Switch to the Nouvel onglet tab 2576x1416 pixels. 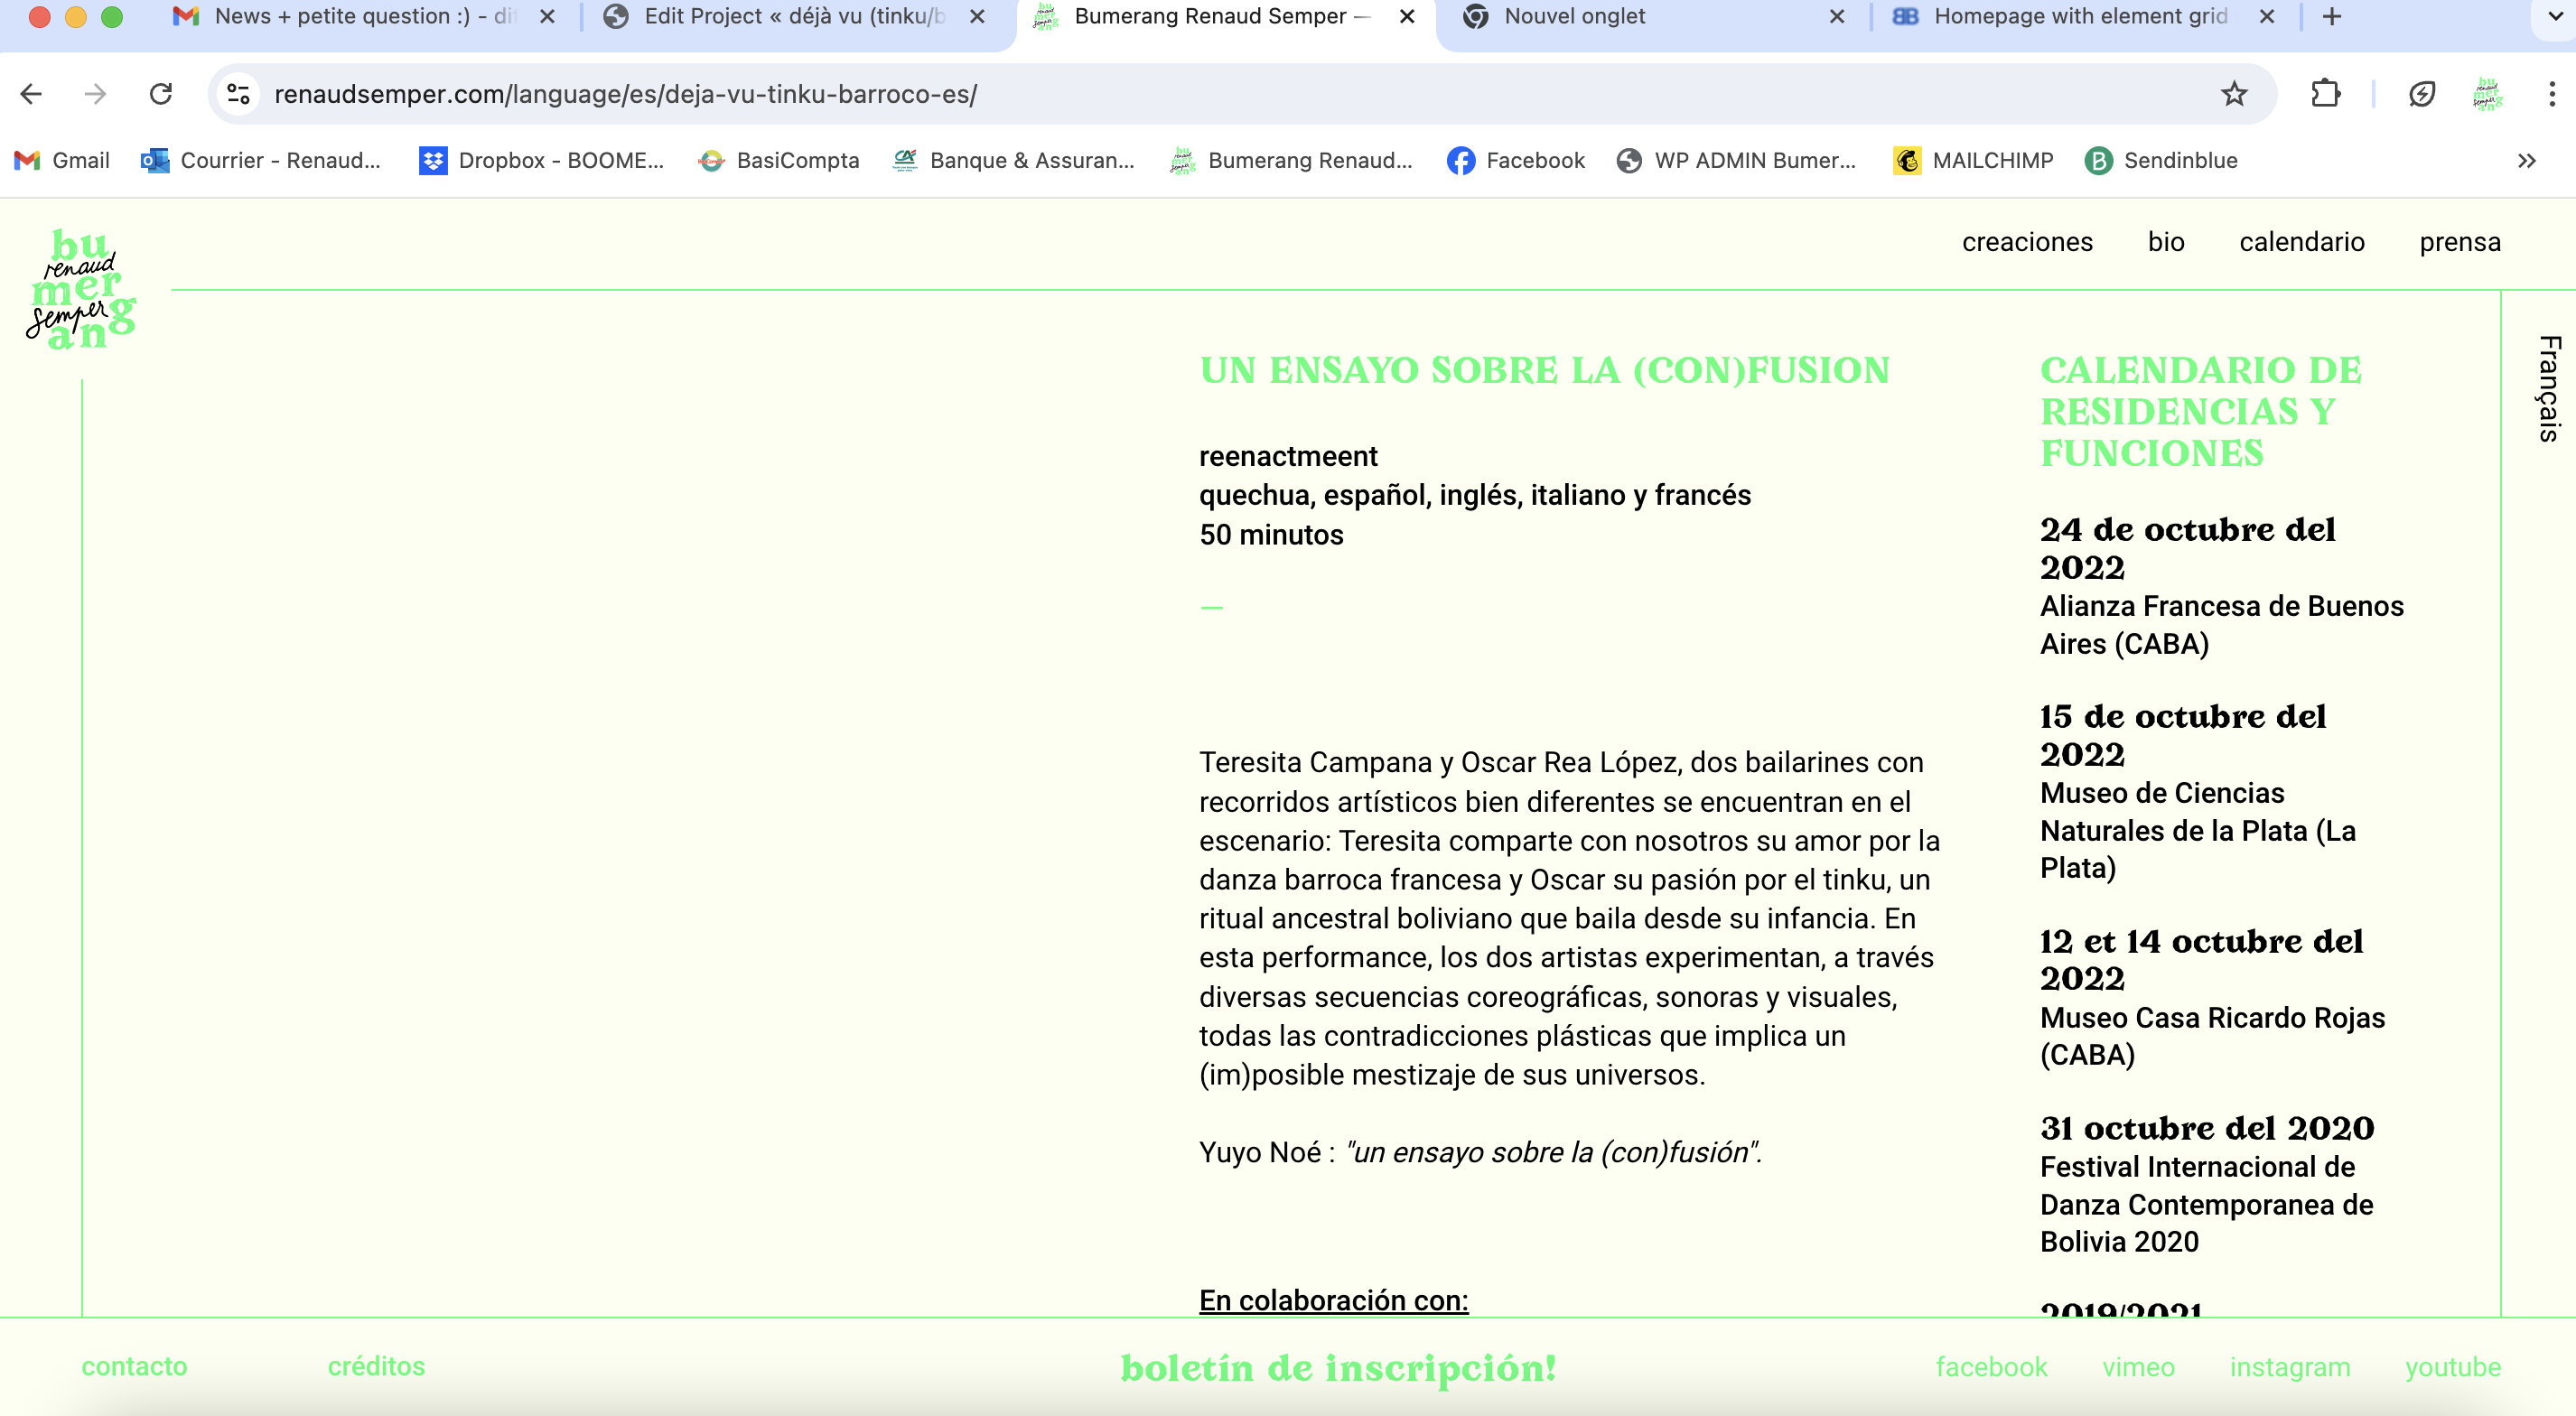tap(1574, 16)
